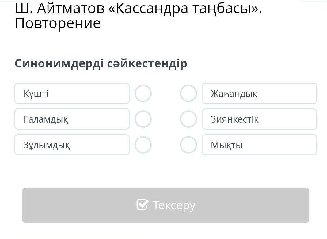Click the checkmark icon on Тексеру button
327x239 pixels.
pyautogui.click(x=142, y=205)
